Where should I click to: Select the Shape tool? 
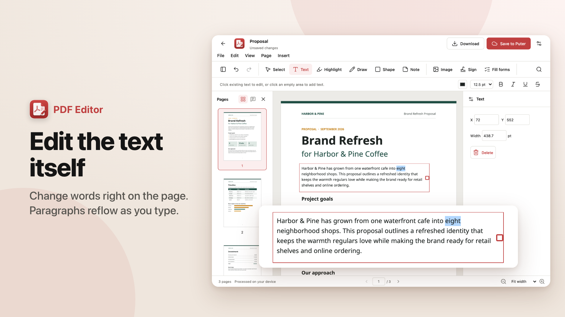pyautogui.click(x=385, y=70)
